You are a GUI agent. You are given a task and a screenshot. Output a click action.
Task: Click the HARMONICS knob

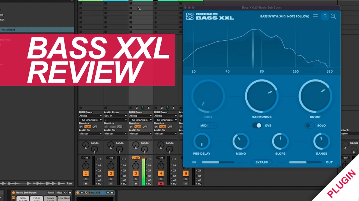(261, 96)
